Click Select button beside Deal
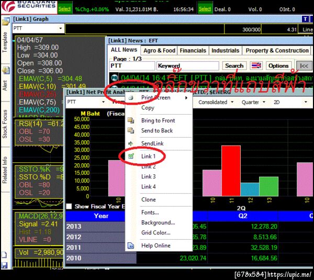 pos(205,9)
